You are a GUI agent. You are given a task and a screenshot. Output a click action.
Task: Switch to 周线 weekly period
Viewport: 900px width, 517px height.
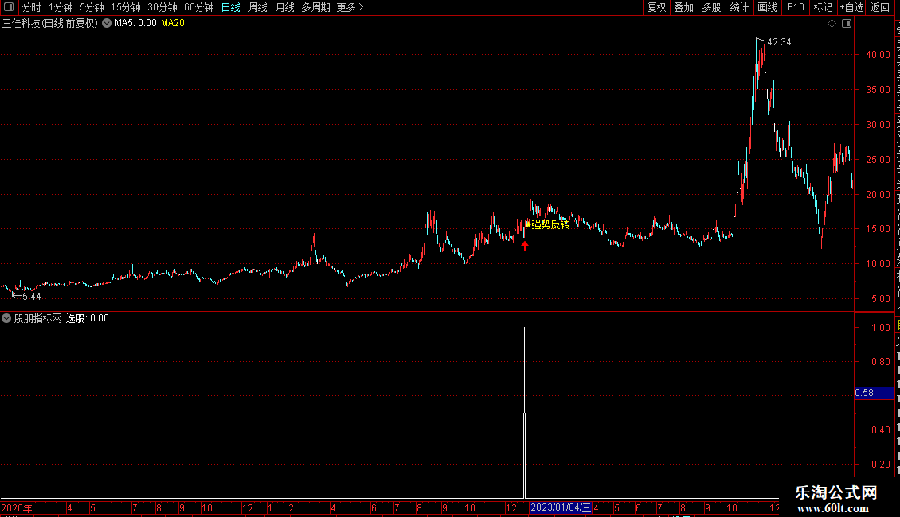(258, 7)
